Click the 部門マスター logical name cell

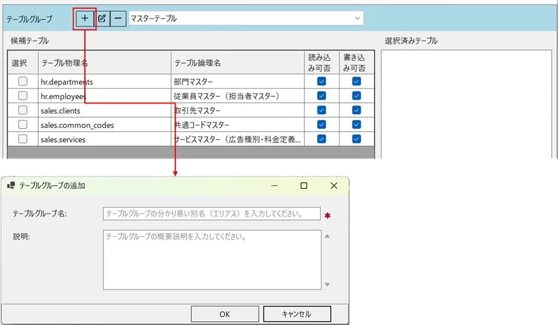pyautogui.click(x=238, y=82)
